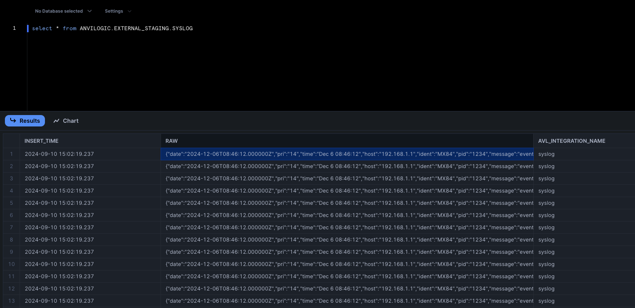This screenshot has width=635, height=308.
Task: Click the syslog value in row 2
Action: coord(546,166)
